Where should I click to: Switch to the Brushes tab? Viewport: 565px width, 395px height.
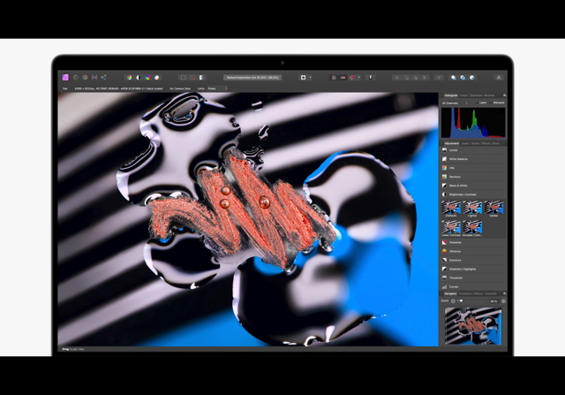coord(489,95)
